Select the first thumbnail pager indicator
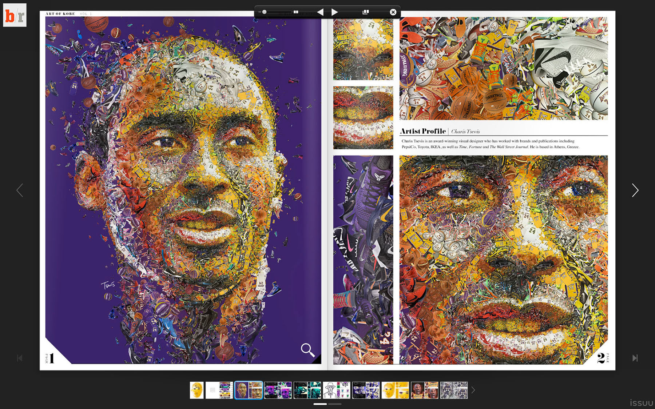 pos(320,404)
